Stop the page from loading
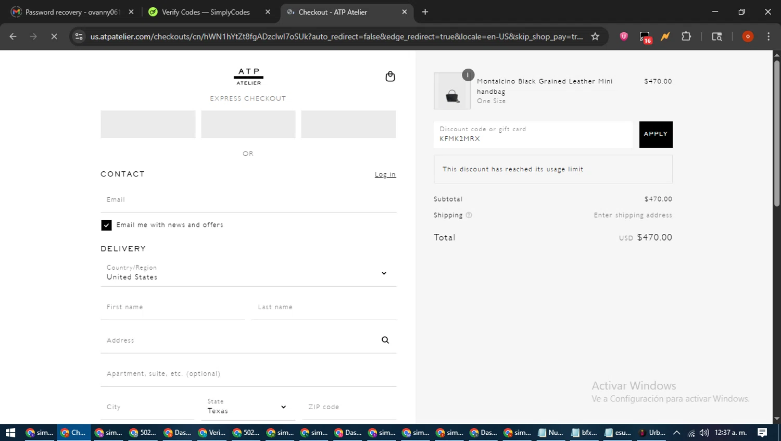781x441 pixels. point(54,36)
